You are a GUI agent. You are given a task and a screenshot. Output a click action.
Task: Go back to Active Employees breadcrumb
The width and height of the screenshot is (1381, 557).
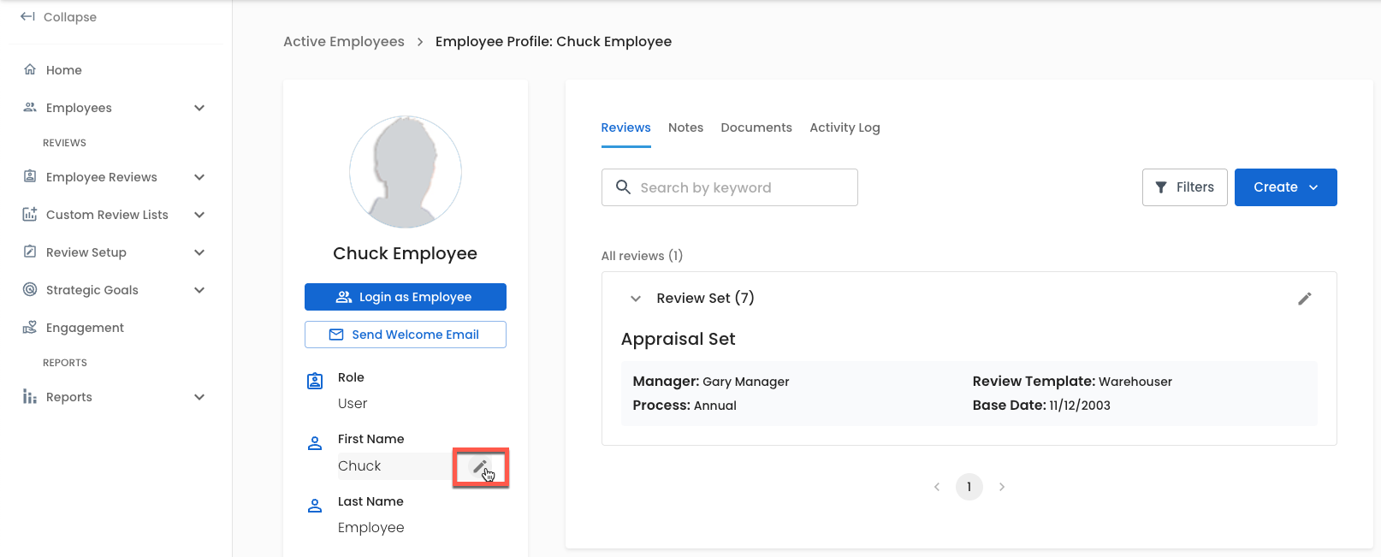(344, 41)
